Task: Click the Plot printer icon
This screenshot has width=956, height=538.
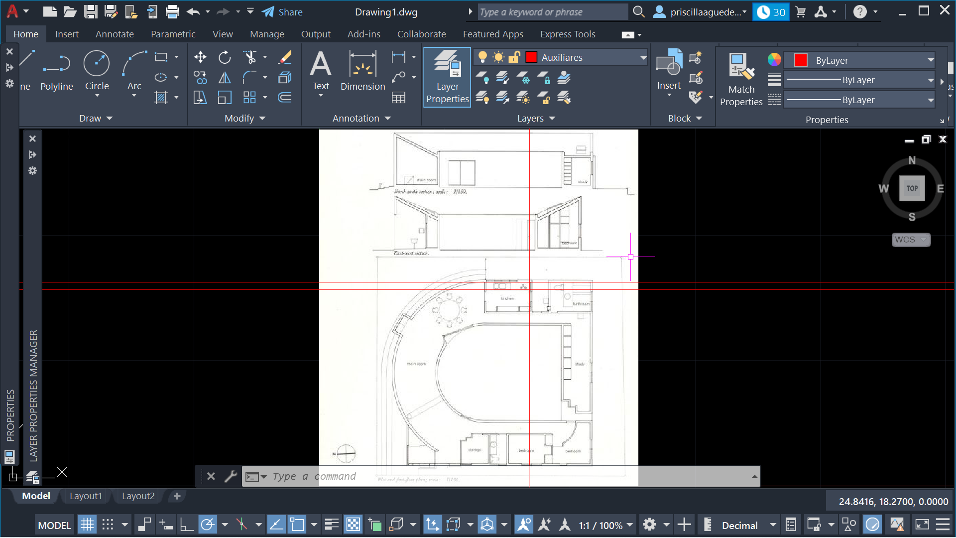Action: (172, 11)
